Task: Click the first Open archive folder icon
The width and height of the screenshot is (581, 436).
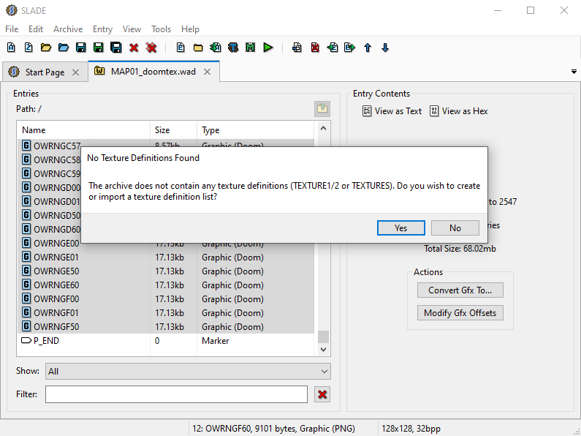Action: pos(46,48)
